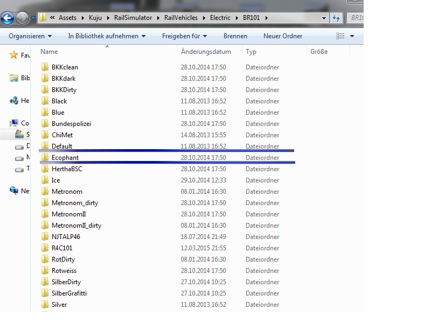Open the address bar history dropdown
Image resolution: width=431 pixels, height=323 pixels.
pos(324,18)
